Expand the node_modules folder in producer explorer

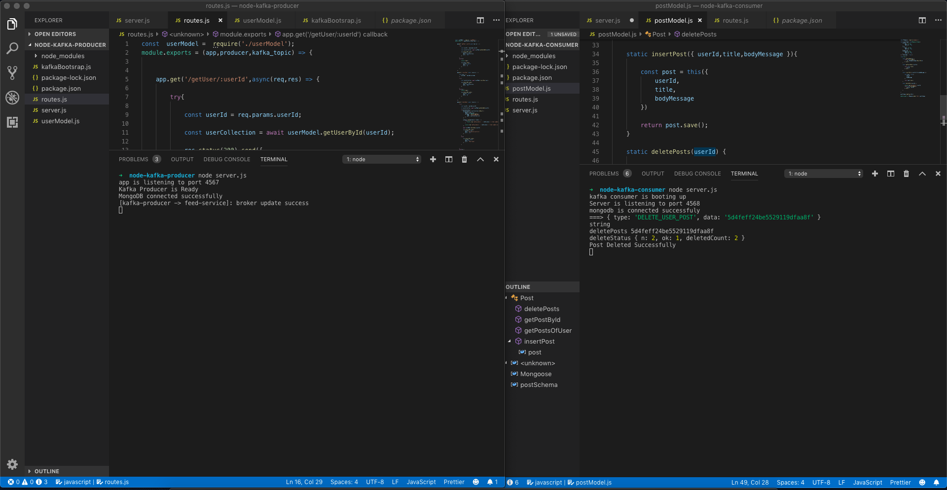(63, 56)
